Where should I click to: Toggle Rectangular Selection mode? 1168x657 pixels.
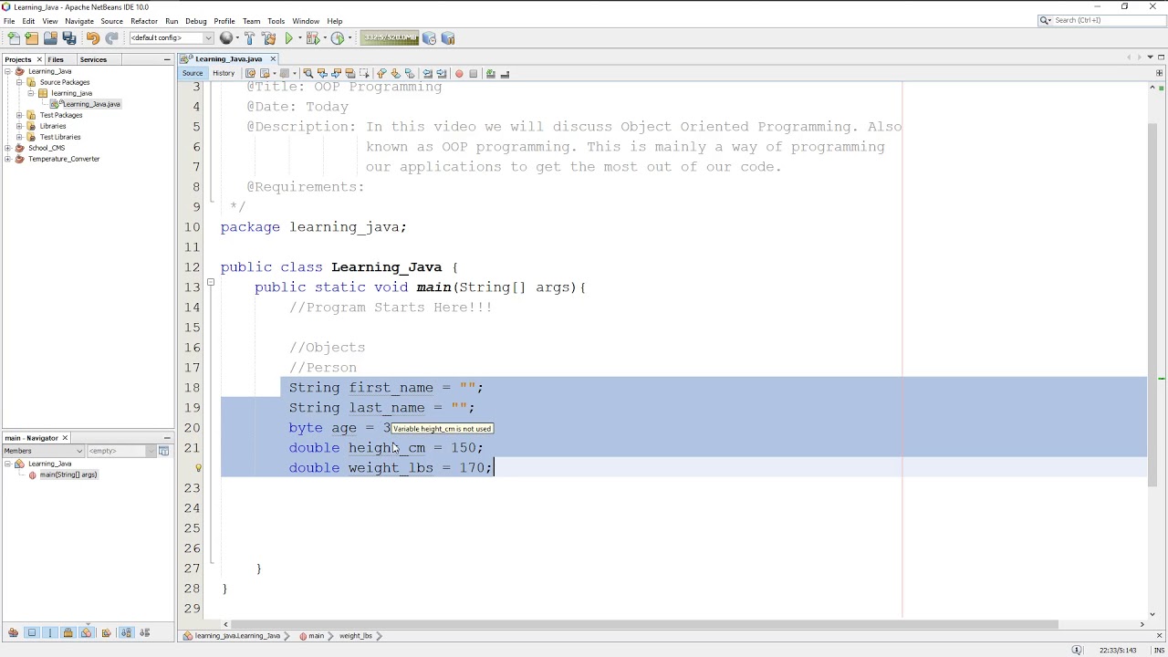tap(364, 73)
